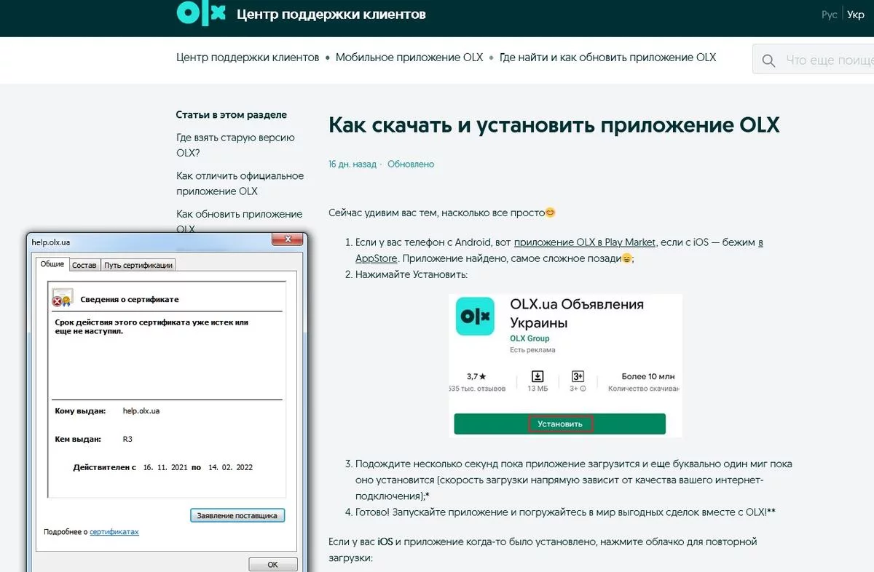The height and width of the screenshot is (572, 874).
Task: Open Где найти и как обновить приложение OLX breadcrumb
Action: tap(607, 57)
